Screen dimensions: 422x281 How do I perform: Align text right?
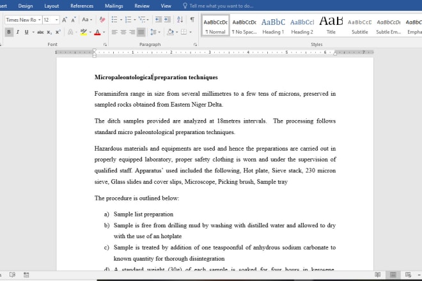[132, 33]
